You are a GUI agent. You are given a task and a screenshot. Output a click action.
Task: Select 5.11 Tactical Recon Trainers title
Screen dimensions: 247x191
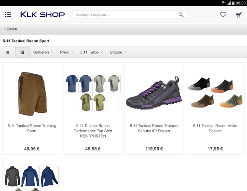tap(154, 128)
